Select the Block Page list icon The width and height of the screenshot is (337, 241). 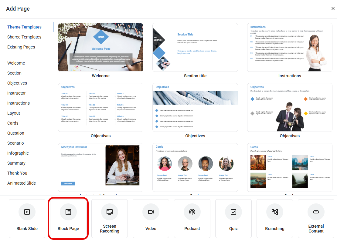(68, 212)
